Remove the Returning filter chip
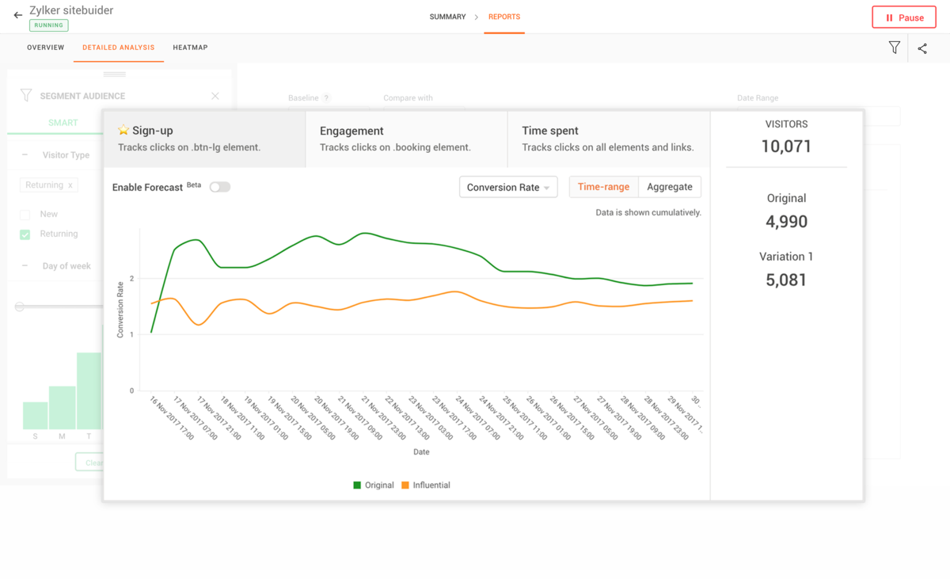 (x=70, y=185)
